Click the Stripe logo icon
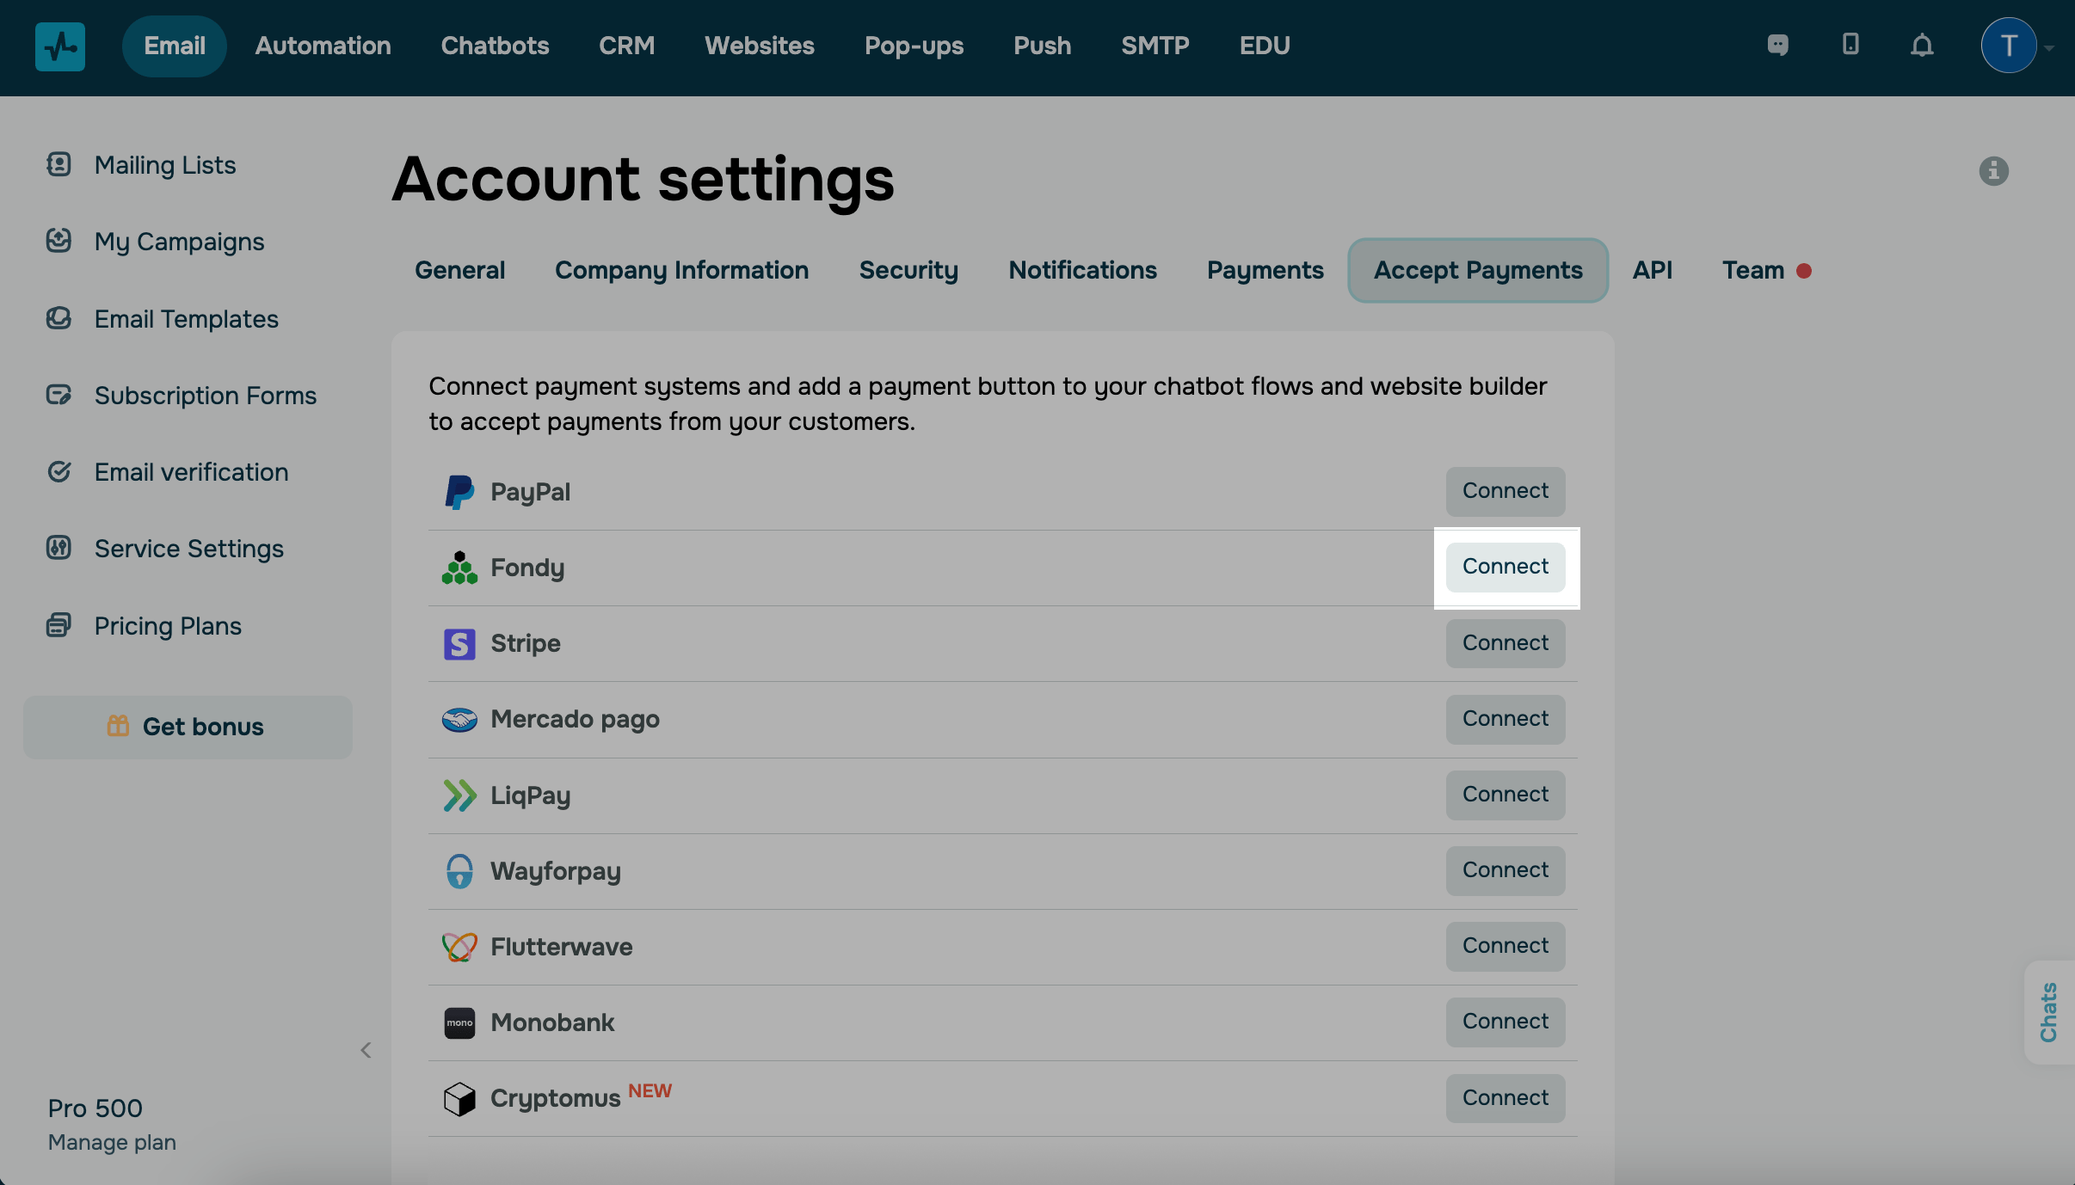Screen dimensions: 2075x1185 (459, 643)
